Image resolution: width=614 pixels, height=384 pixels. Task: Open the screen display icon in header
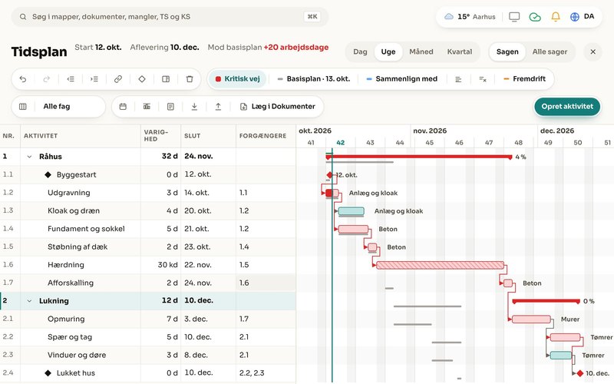(514, 17)
